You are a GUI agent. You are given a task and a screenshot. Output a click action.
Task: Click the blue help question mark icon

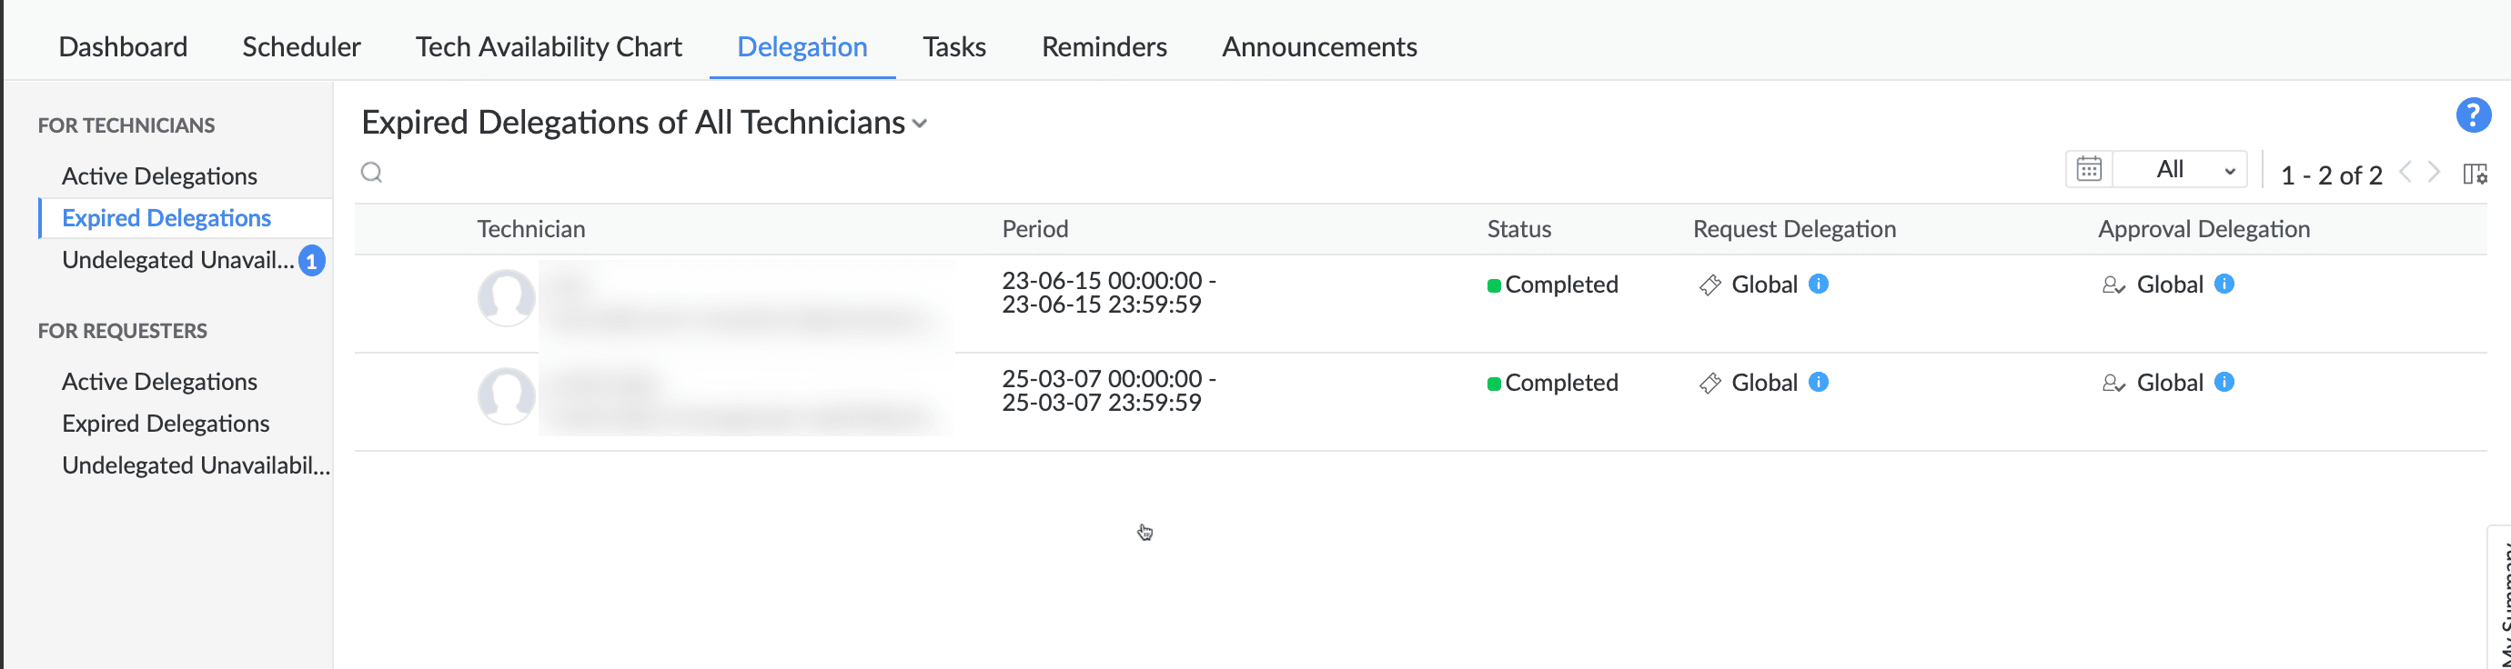click(2473, 115)
